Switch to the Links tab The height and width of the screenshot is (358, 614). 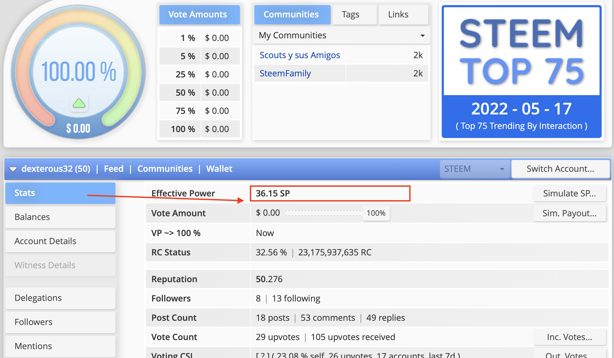coord(403,14)
